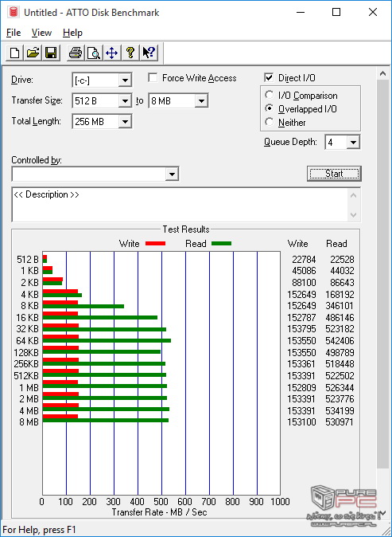Viewport: 392px width, 537px height.
Task: Click the 64 KB read value 542406
Action: 340,340
